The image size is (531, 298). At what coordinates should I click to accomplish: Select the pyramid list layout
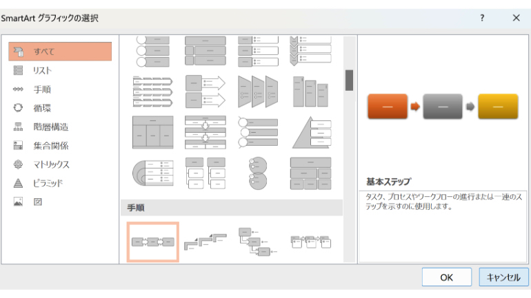click(x=312, y=132)
